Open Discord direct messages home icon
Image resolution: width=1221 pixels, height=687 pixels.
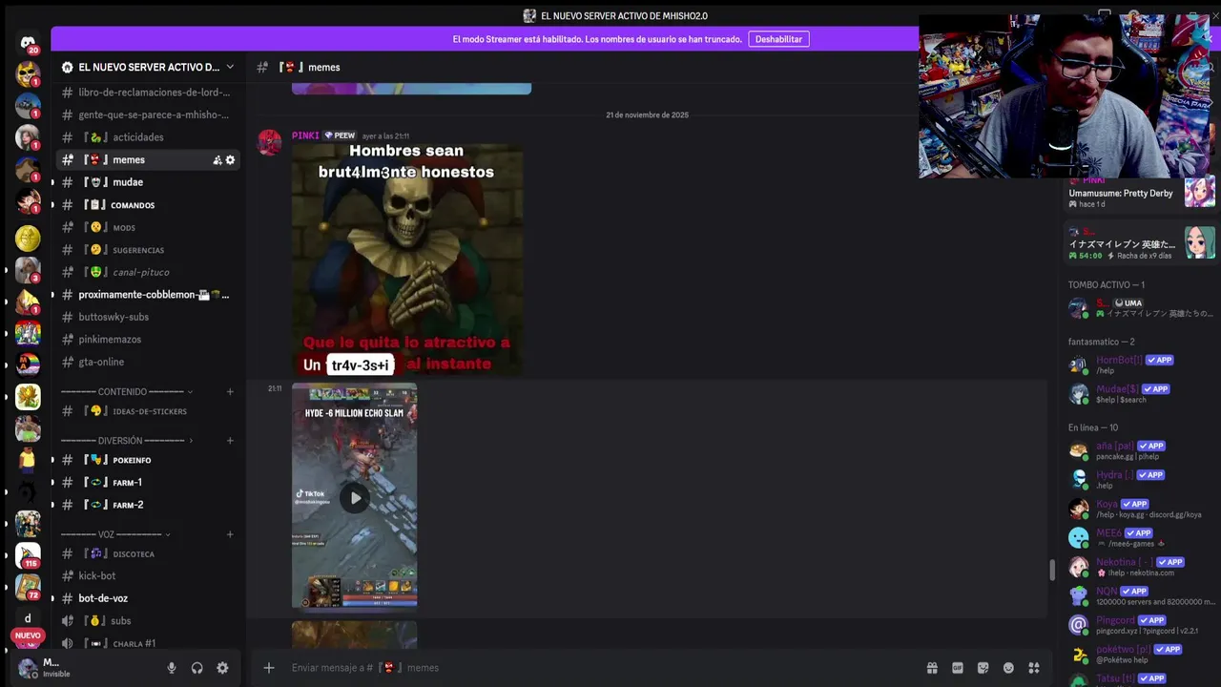[28, 43]
